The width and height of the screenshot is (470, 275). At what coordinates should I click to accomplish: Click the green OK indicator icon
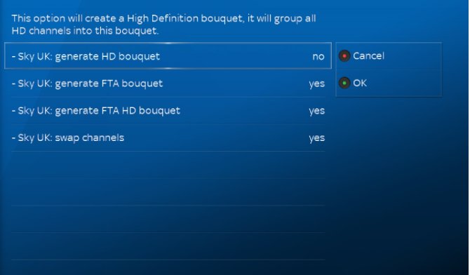pyautogui.click(x=344, y=83)
